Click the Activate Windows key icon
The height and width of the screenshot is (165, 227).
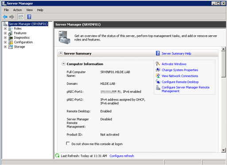pyautogui.click(x=158, y=64)
